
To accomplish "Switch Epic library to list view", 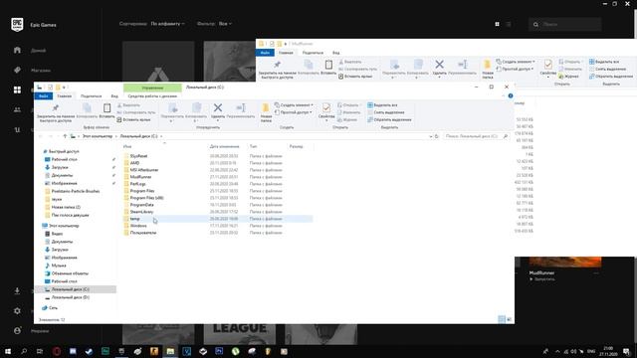I will click(509, 24).
